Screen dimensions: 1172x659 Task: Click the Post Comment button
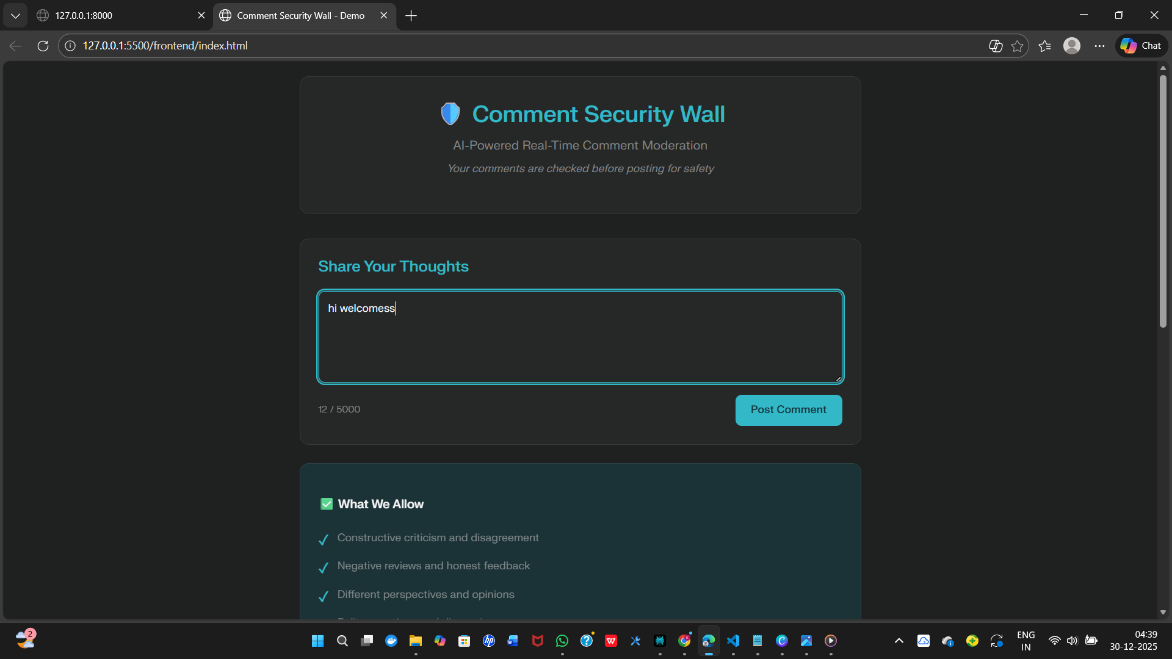click(788, 410)
